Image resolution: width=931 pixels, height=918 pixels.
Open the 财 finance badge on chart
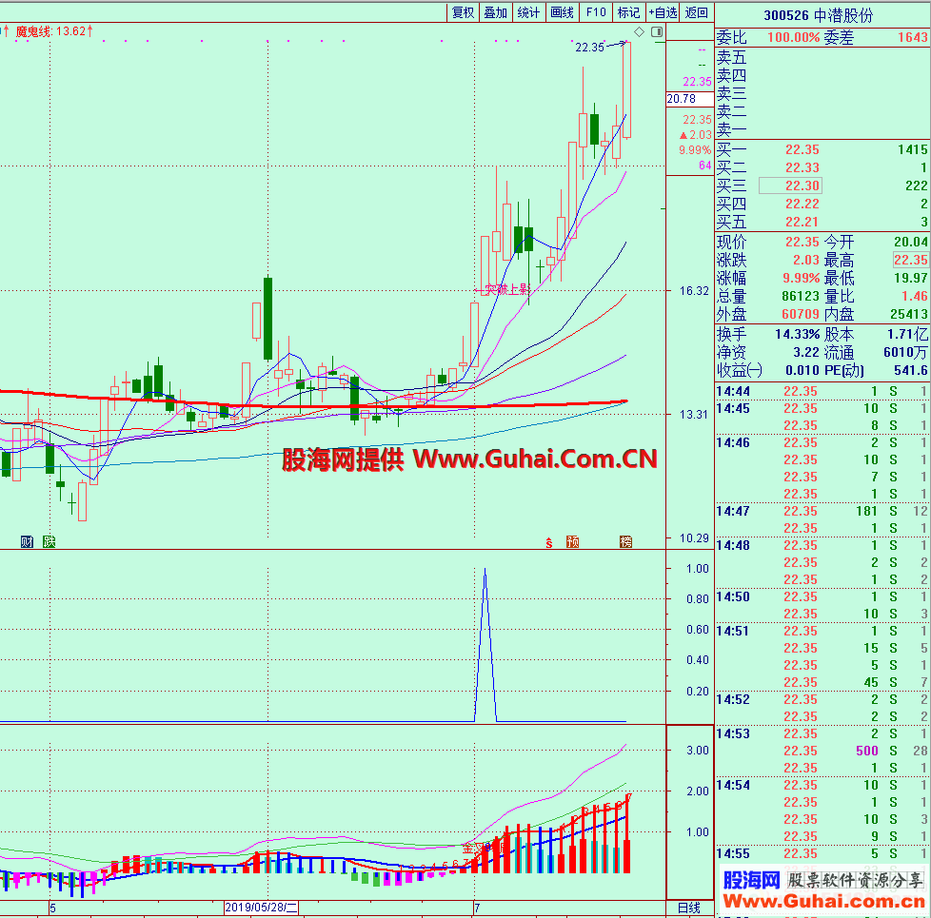click(27, 541)
